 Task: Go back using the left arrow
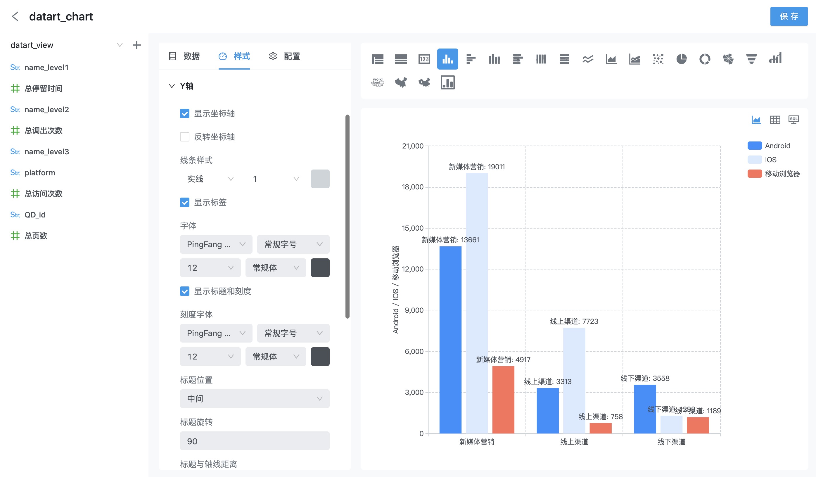click(x=15, y=16)
